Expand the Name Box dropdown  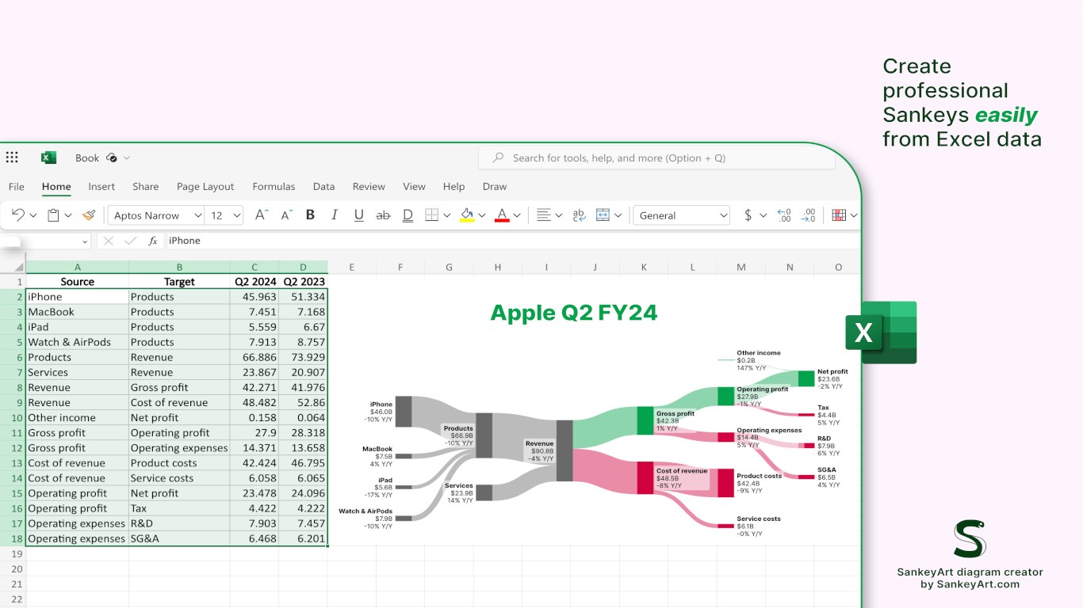[85, 241]
